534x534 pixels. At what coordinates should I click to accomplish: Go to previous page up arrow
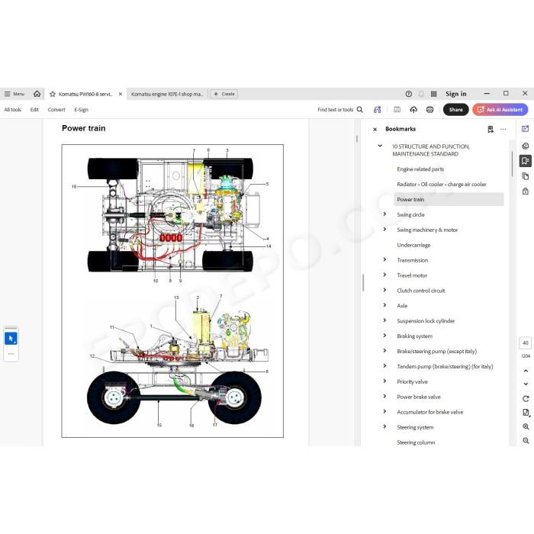[x=526, y=371]
